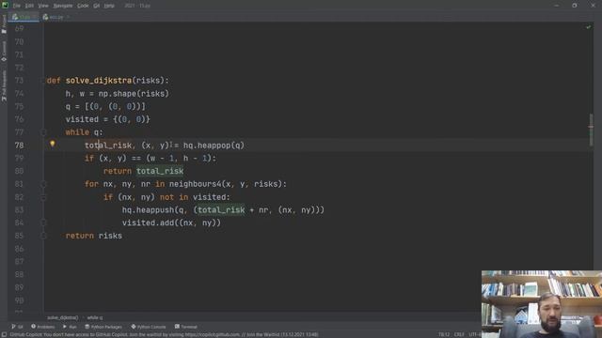
Task: Click the CRLF line separator indicator
Action: [x=459, y=334]
